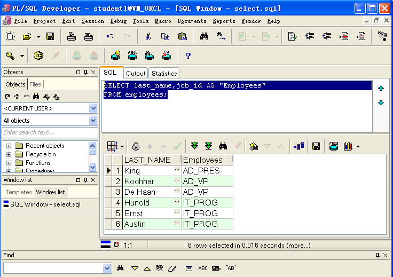393x277 pixels.
Task: Click the Indent selection icon
Action: point(310,36)
